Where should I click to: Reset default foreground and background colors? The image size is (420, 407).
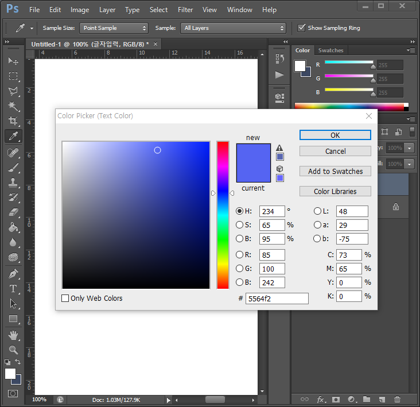(7, 362)
